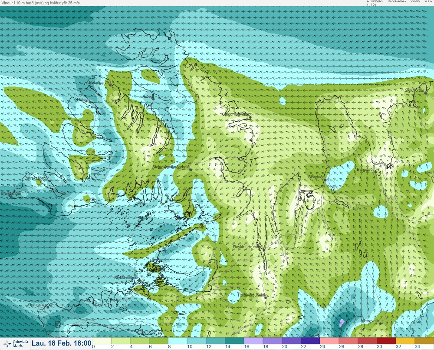The image size is (434, 350).
Task: Pick the 20–22 m/s violet legend swatch
Action: (x=291, y=340)
